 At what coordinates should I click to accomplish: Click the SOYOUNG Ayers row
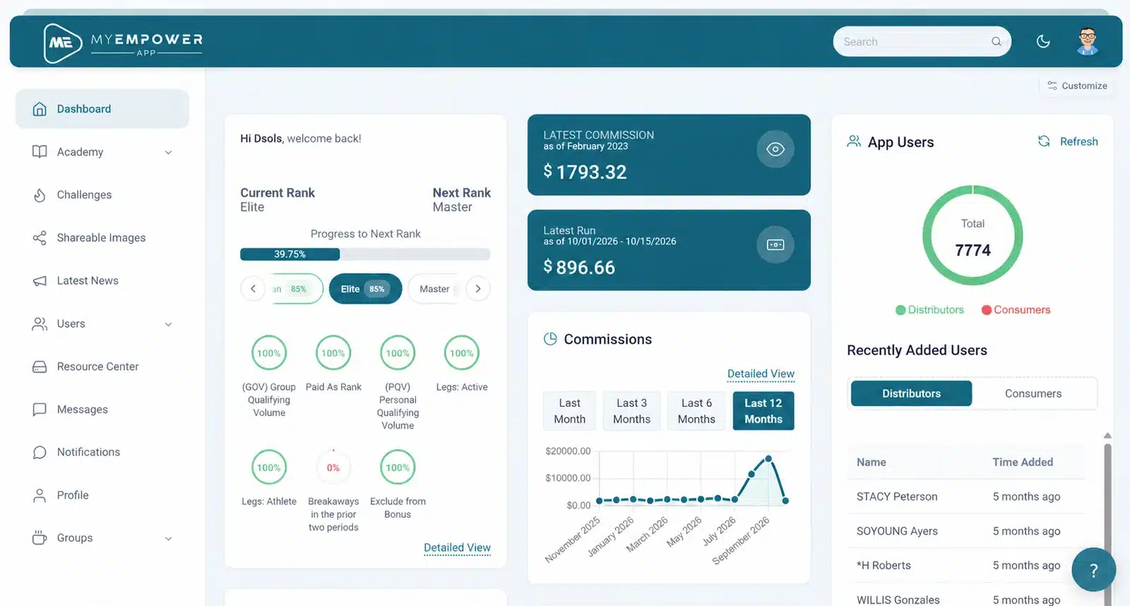(x=966, y=531)
